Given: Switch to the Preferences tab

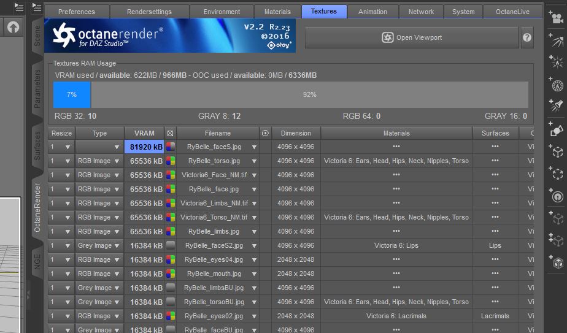Looking at the screenshot, I should point(77,12).
